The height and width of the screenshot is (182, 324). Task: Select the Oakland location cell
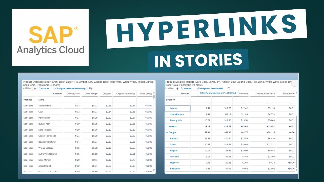tap(177, 108)
